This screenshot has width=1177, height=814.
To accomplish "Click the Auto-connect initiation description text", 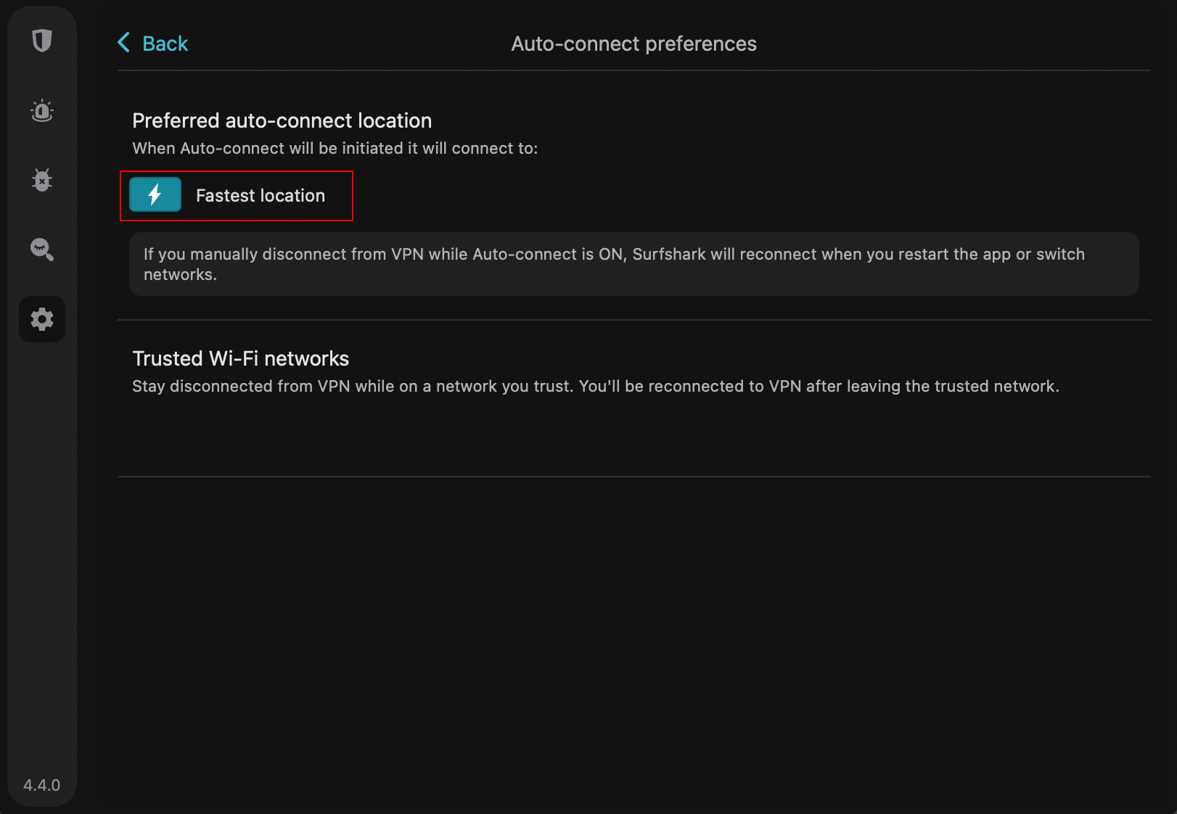I will [x=335, y=148].
